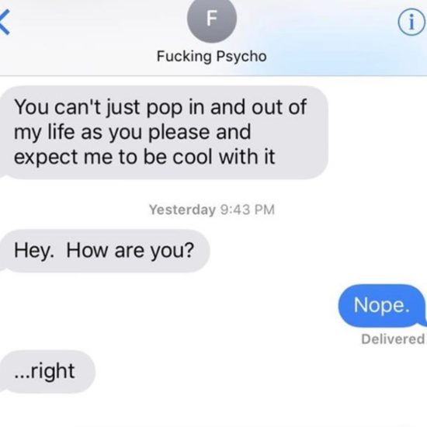Tap the blue 'Nope.' message bubble
Image resolution: width=427 pixels, height=427 pixels.
382,305
